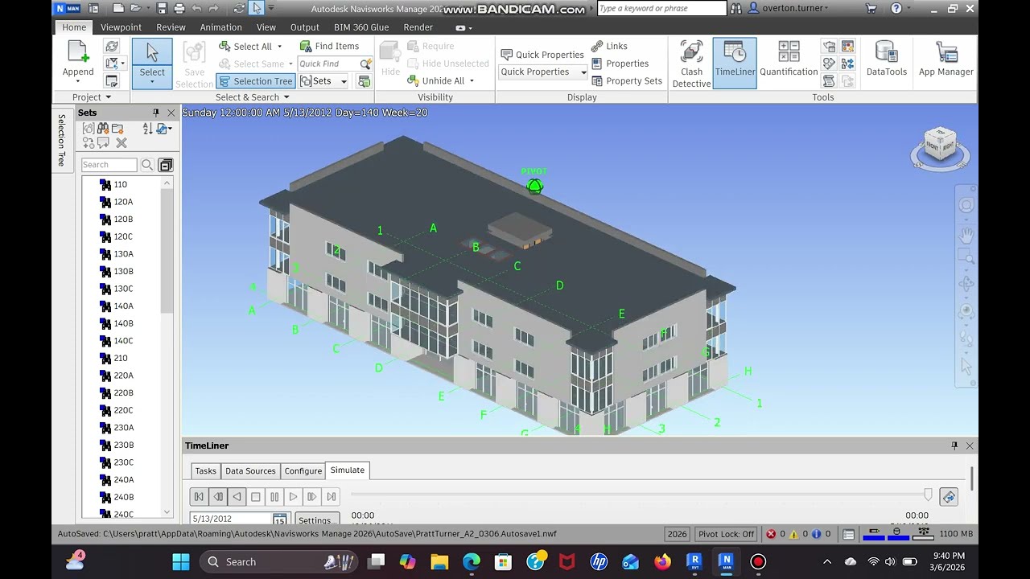Screen dimensions: 1030x579
Task: Click the simulation Stop button
Action: [256, 497]
